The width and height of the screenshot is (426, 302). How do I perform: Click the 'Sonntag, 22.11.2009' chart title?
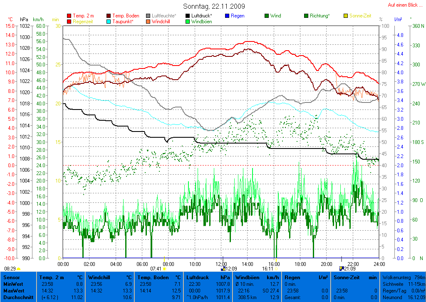(214, 7)
